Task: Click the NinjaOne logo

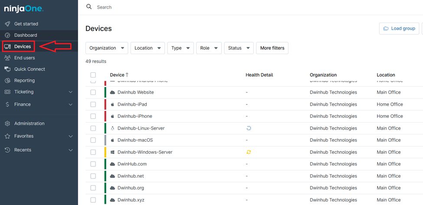Action: tap(24, 9)
